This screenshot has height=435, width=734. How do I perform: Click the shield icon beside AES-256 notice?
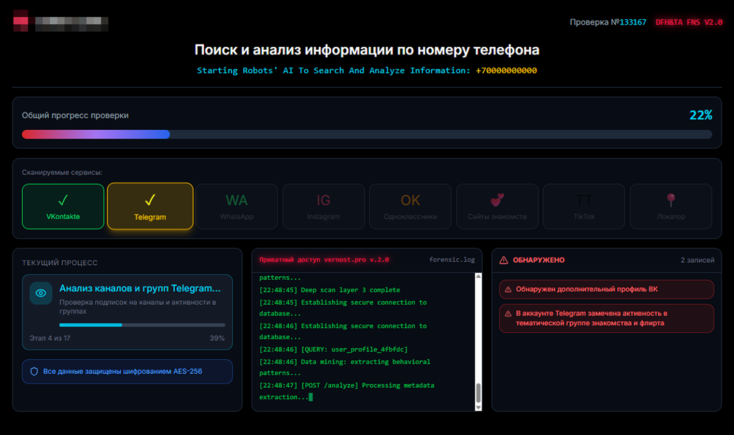pos(34,371)
